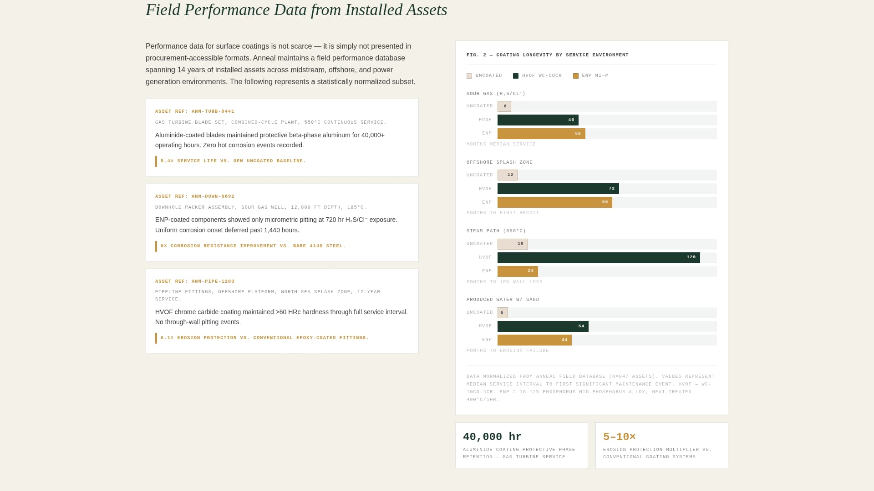Click the 5–10× erosion protection stat card
Screen dimensions: 874x491
coord(661,445)
